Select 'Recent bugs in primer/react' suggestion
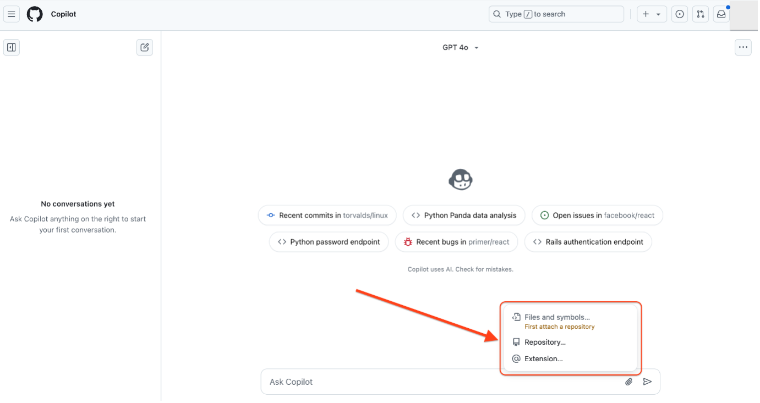This screenshot has width=760, height=403. coord(456,242)
